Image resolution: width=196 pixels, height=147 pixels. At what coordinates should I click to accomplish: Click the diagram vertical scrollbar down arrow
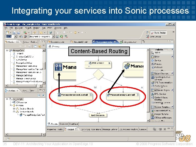148,121
